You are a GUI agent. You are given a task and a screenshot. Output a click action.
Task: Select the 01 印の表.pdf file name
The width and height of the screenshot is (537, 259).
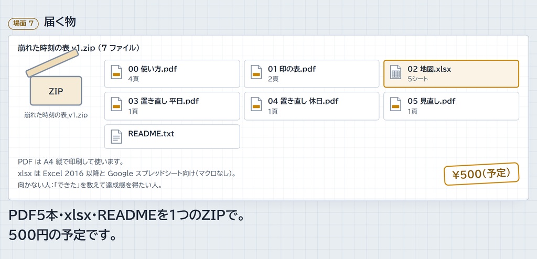tap(292, 69)
